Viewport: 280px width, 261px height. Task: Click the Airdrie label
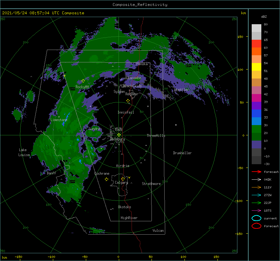click(123, 166)
